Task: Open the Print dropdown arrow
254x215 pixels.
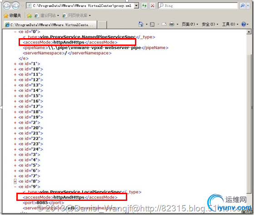Action: pos(177,24)
